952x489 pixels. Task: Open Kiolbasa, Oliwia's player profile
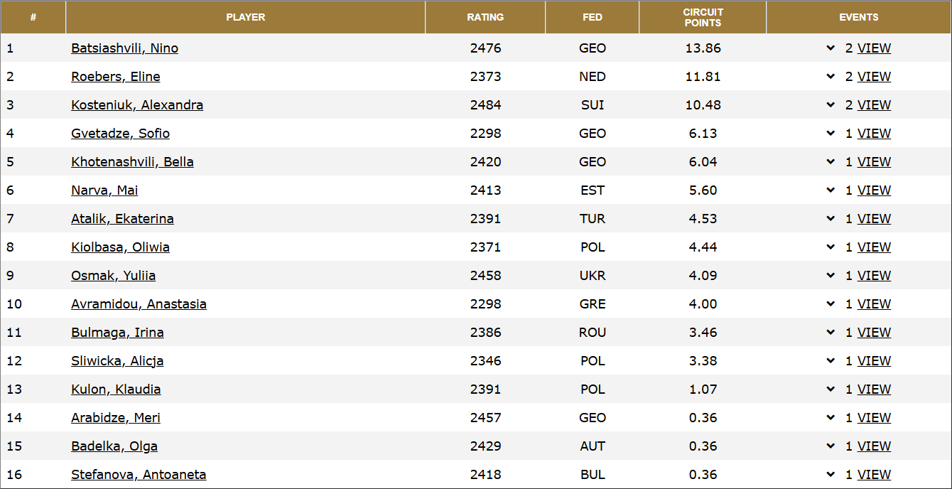120,247
